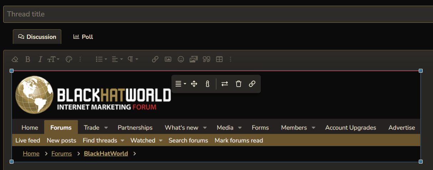
Task: Click the Watched link
Action: (x=143, y=140)
